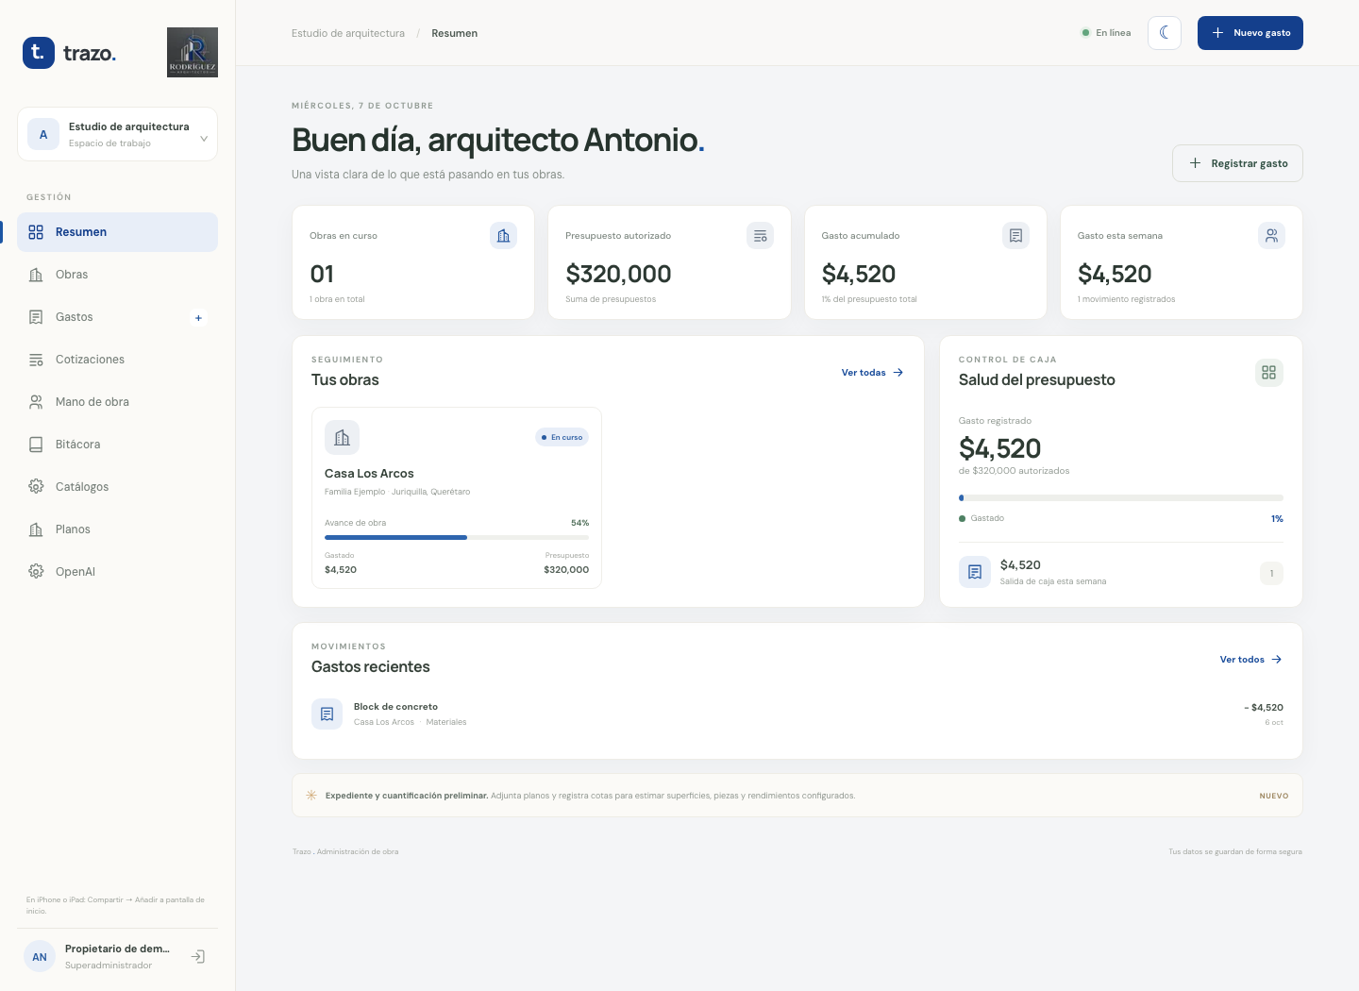This screenshot has height=991, width=1359.
Task: Open the Resumen section
Action: (117, 232)
